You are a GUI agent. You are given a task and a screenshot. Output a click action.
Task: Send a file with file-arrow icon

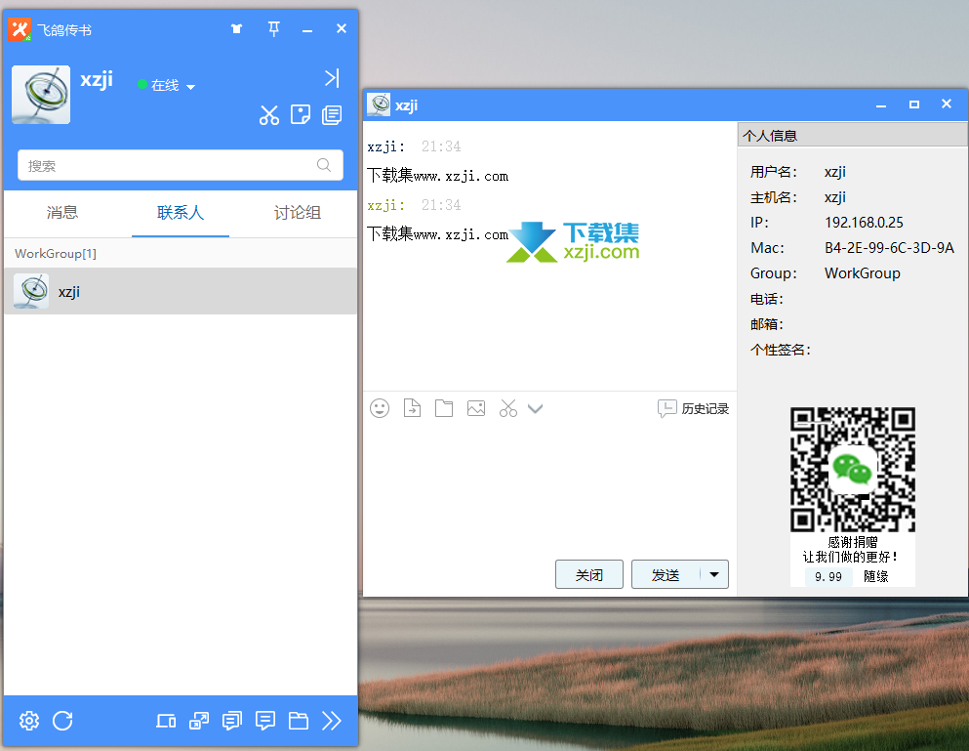412,408
